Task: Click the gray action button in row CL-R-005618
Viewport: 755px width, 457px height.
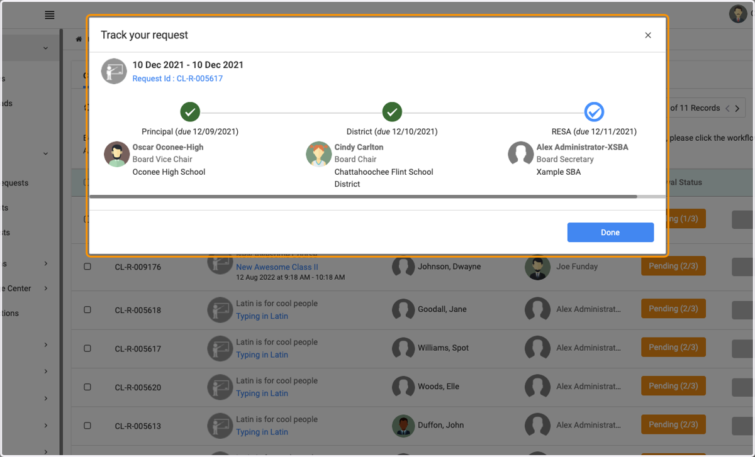Action: coord(743,309)
